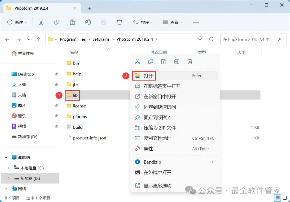Close the PhpStorm 2019.2.4 tab
Viewport: 290px width, 202px height.
pos(75,8)
